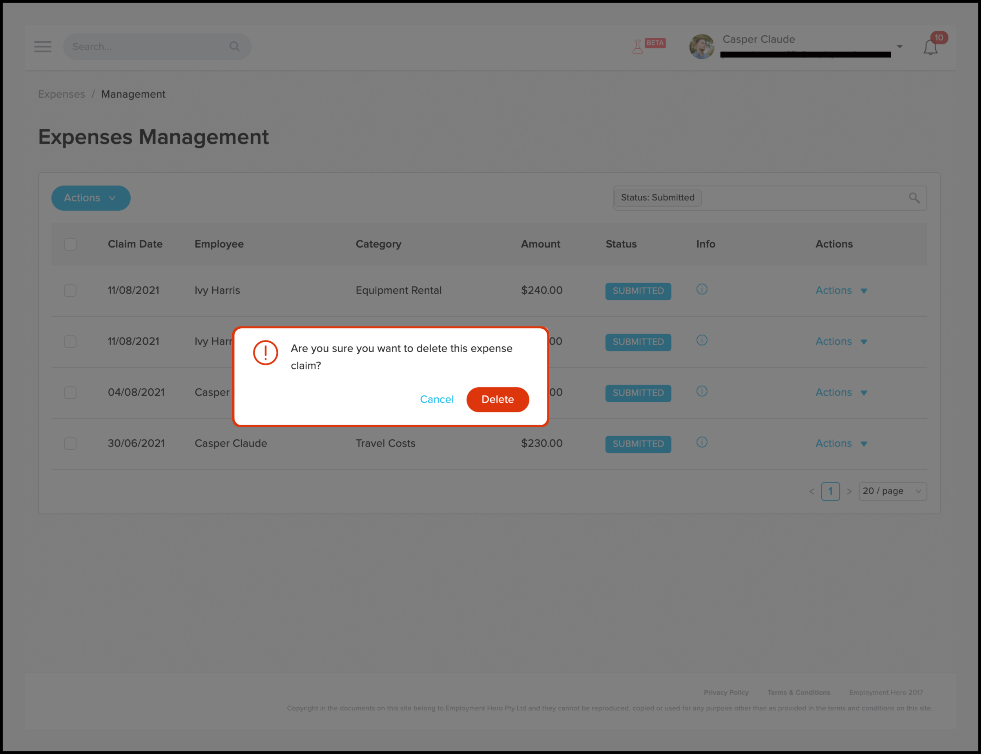Screen dimensions: 981x754
Task: Open the BETA lab flask icon
Action: [x=638, y=47]
